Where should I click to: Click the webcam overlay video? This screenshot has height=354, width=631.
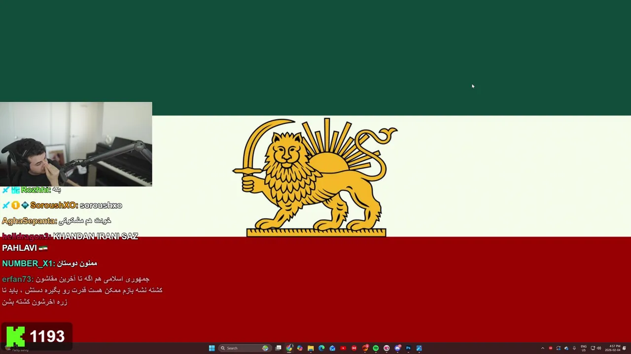(x=76, y=144)
